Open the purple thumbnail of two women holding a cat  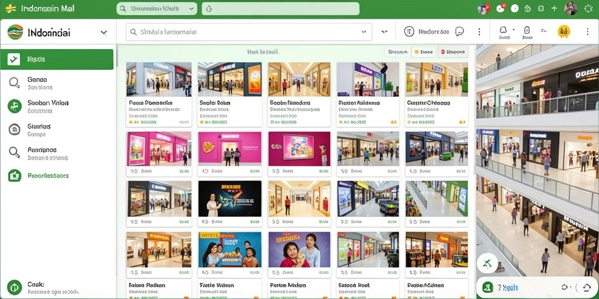(299, 249)
